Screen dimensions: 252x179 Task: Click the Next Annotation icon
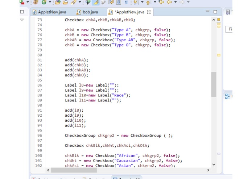point(136,2)
